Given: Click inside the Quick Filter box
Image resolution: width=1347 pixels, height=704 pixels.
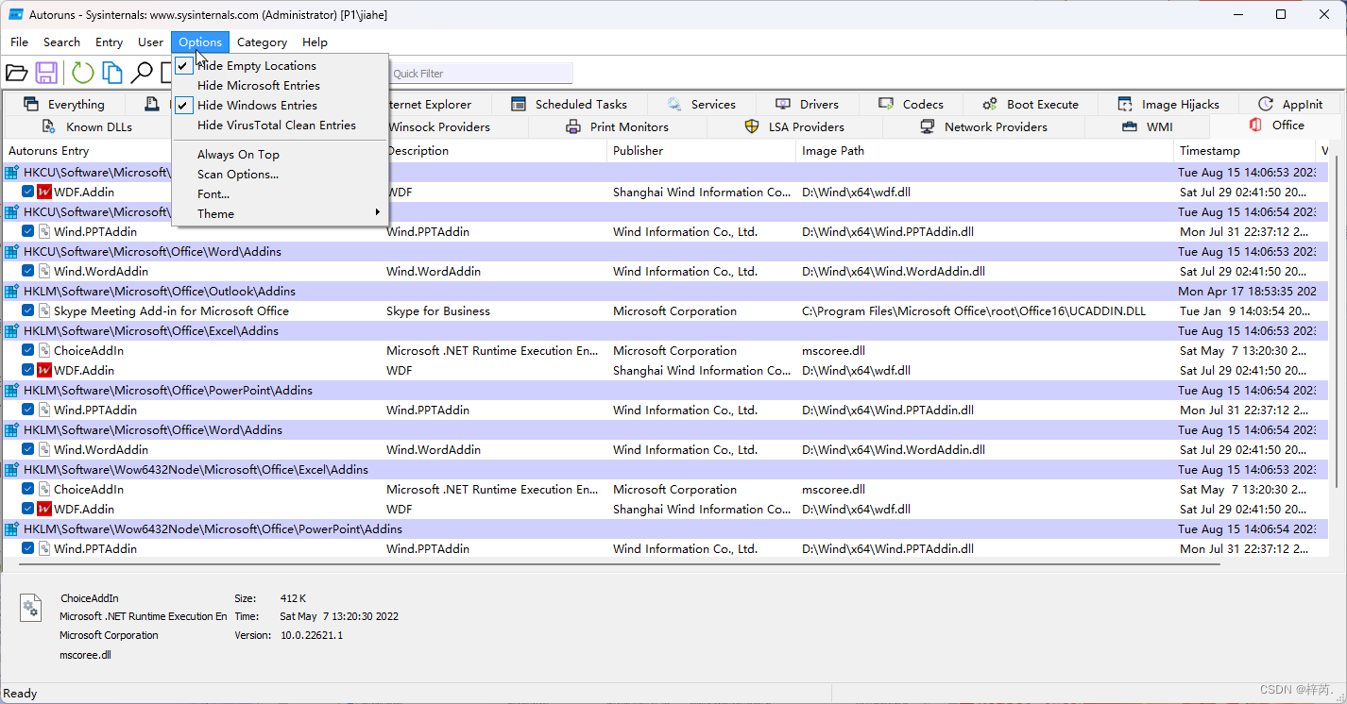Looking at the screenshot, I should tap(482, 73).
